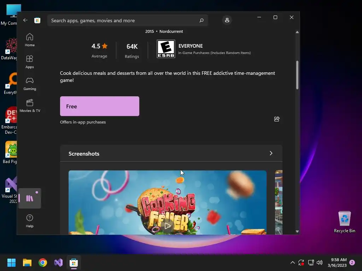Open Help in the sidebar
This screenshot has height=271, width=362.
pyautogui.click(x=30, y=221)
